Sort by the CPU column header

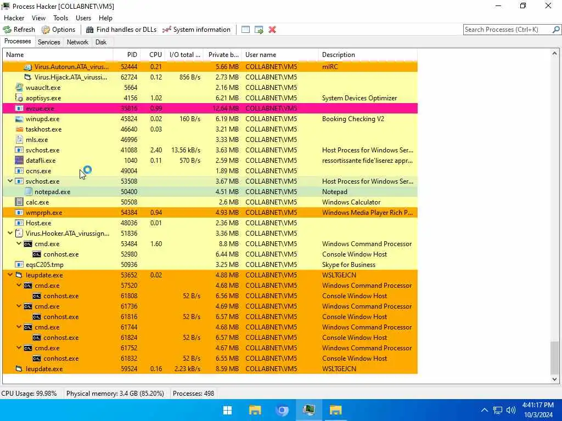point(153,55)
